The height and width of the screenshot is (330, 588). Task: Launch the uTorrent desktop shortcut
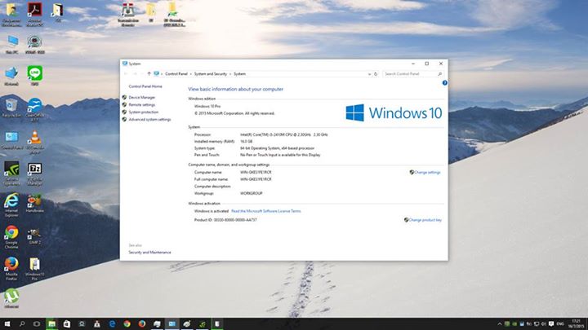(x=11, y=297)
